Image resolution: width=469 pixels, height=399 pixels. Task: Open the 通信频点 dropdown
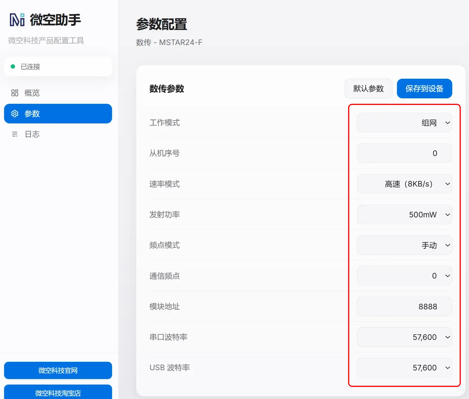(x=404, y=276)
